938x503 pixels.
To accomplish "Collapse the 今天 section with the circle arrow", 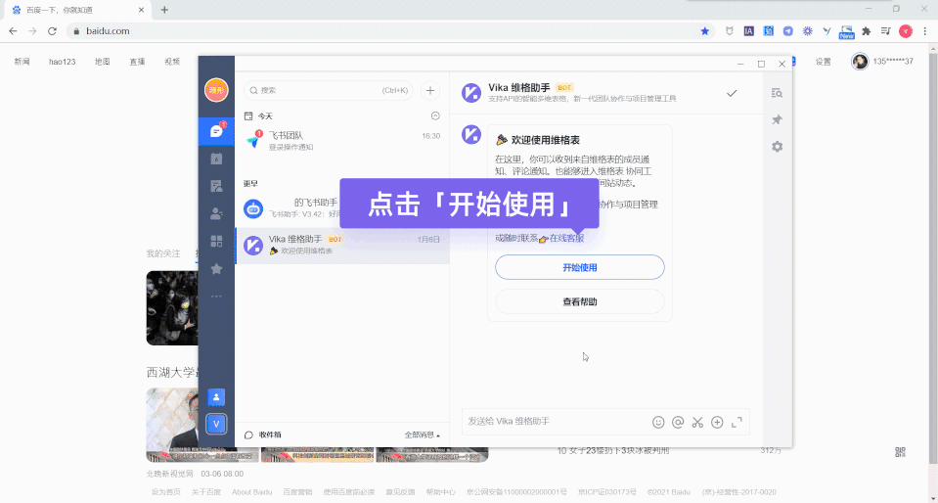I will click(435, 115).
